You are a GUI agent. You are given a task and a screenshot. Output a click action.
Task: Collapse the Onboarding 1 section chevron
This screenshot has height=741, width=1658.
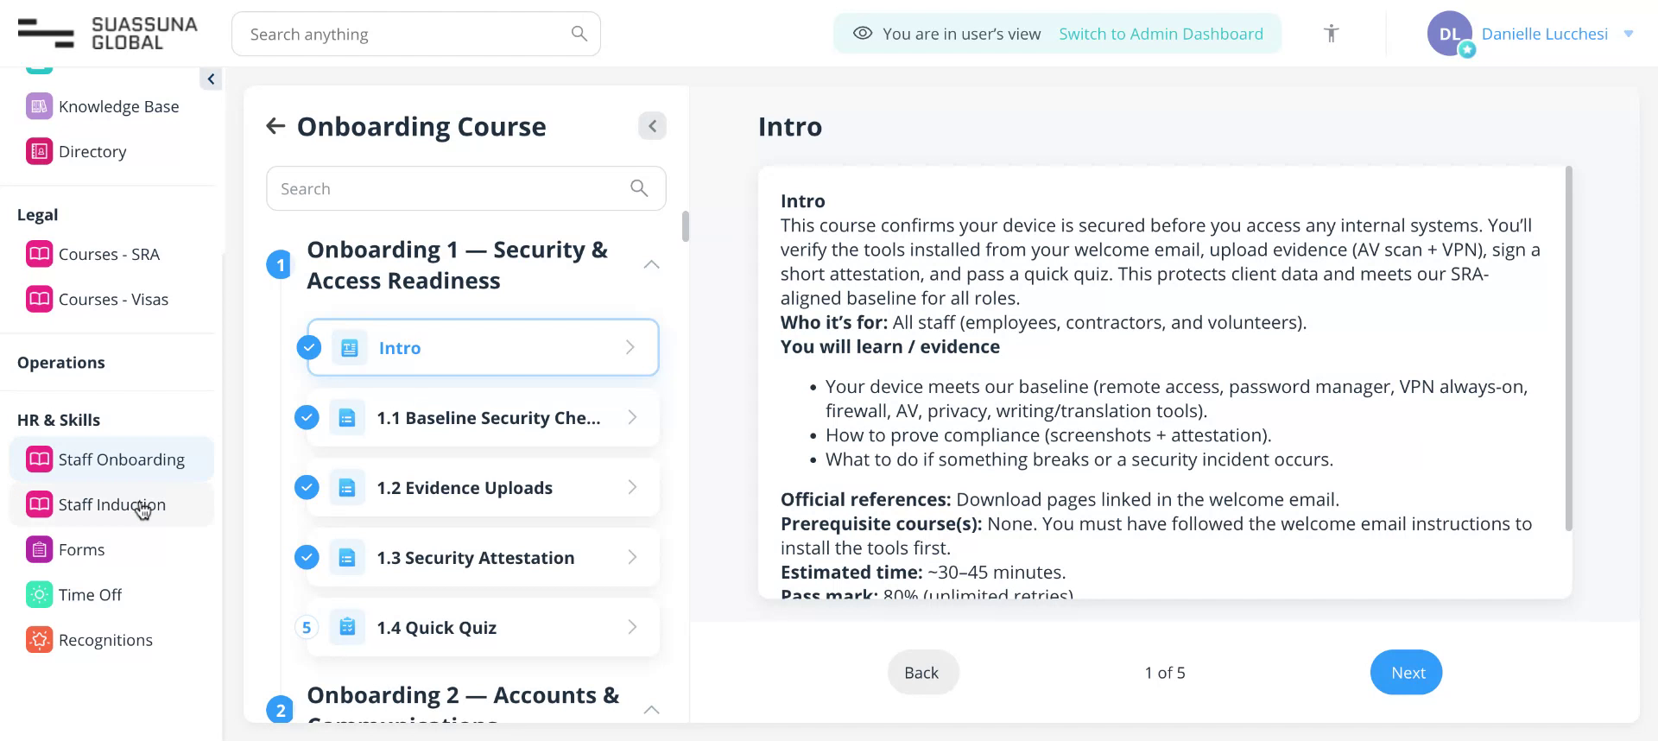(651, 264)
